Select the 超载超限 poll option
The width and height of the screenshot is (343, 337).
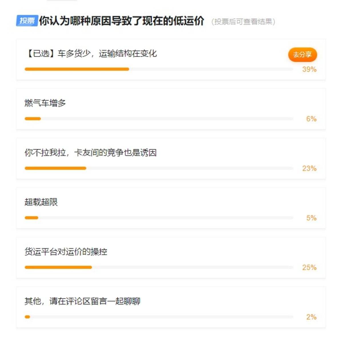[41, 202]
